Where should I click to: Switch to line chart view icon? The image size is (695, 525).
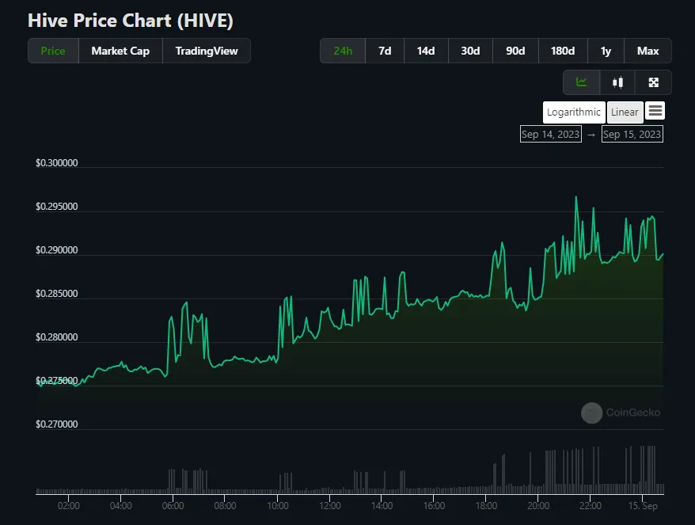pos(581,82)
